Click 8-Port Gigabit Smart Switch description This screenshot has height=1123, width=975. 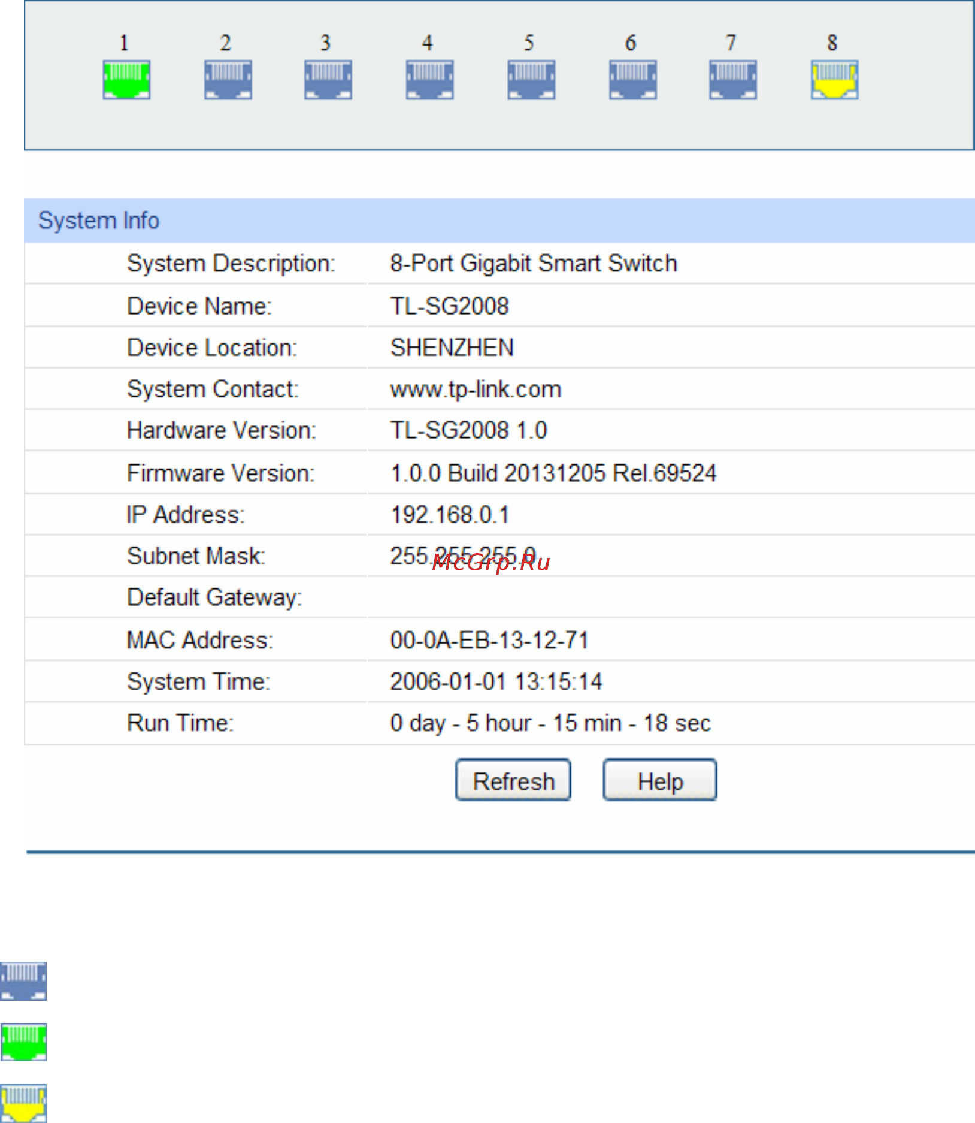coord(534,264)
